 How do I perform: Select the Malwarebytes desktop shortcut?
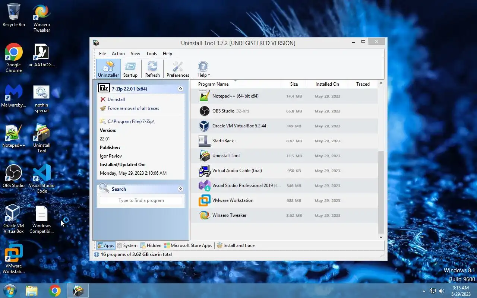[14, 96]
